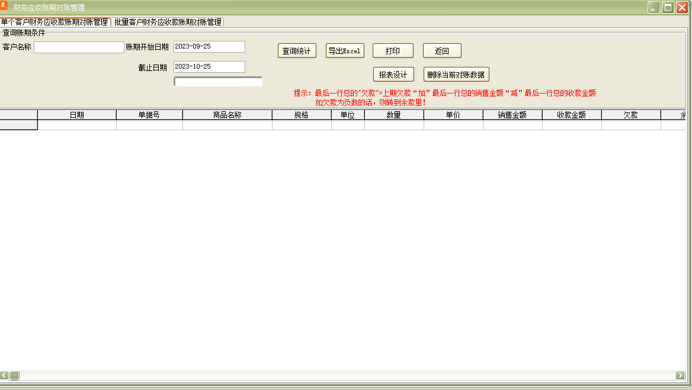
Task: Open 报表设计 report designer
Action: click(x=393, y=75)
